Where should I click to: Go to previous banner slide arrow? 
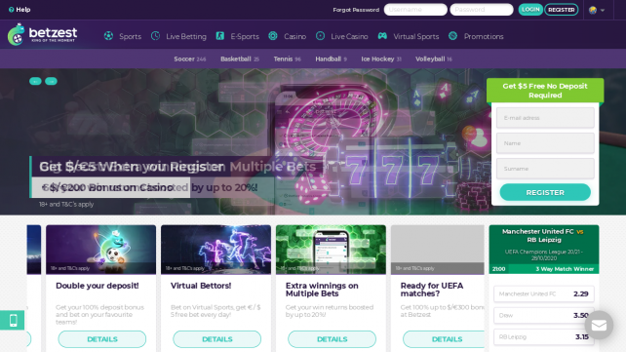click(x=35, y=81)
